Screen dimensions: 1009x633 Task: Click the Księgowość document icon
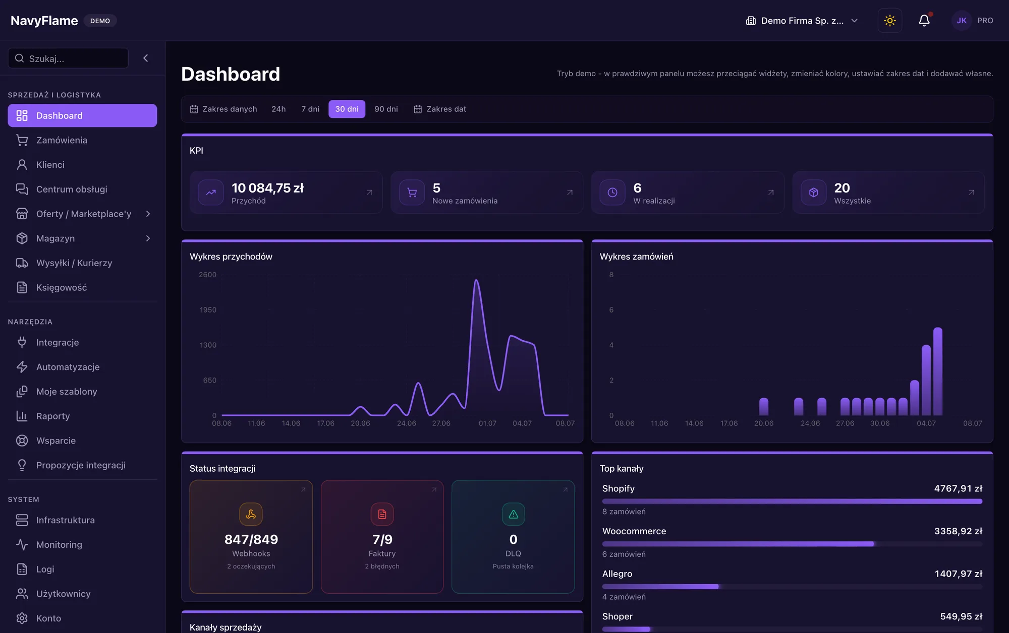[22, 287]
